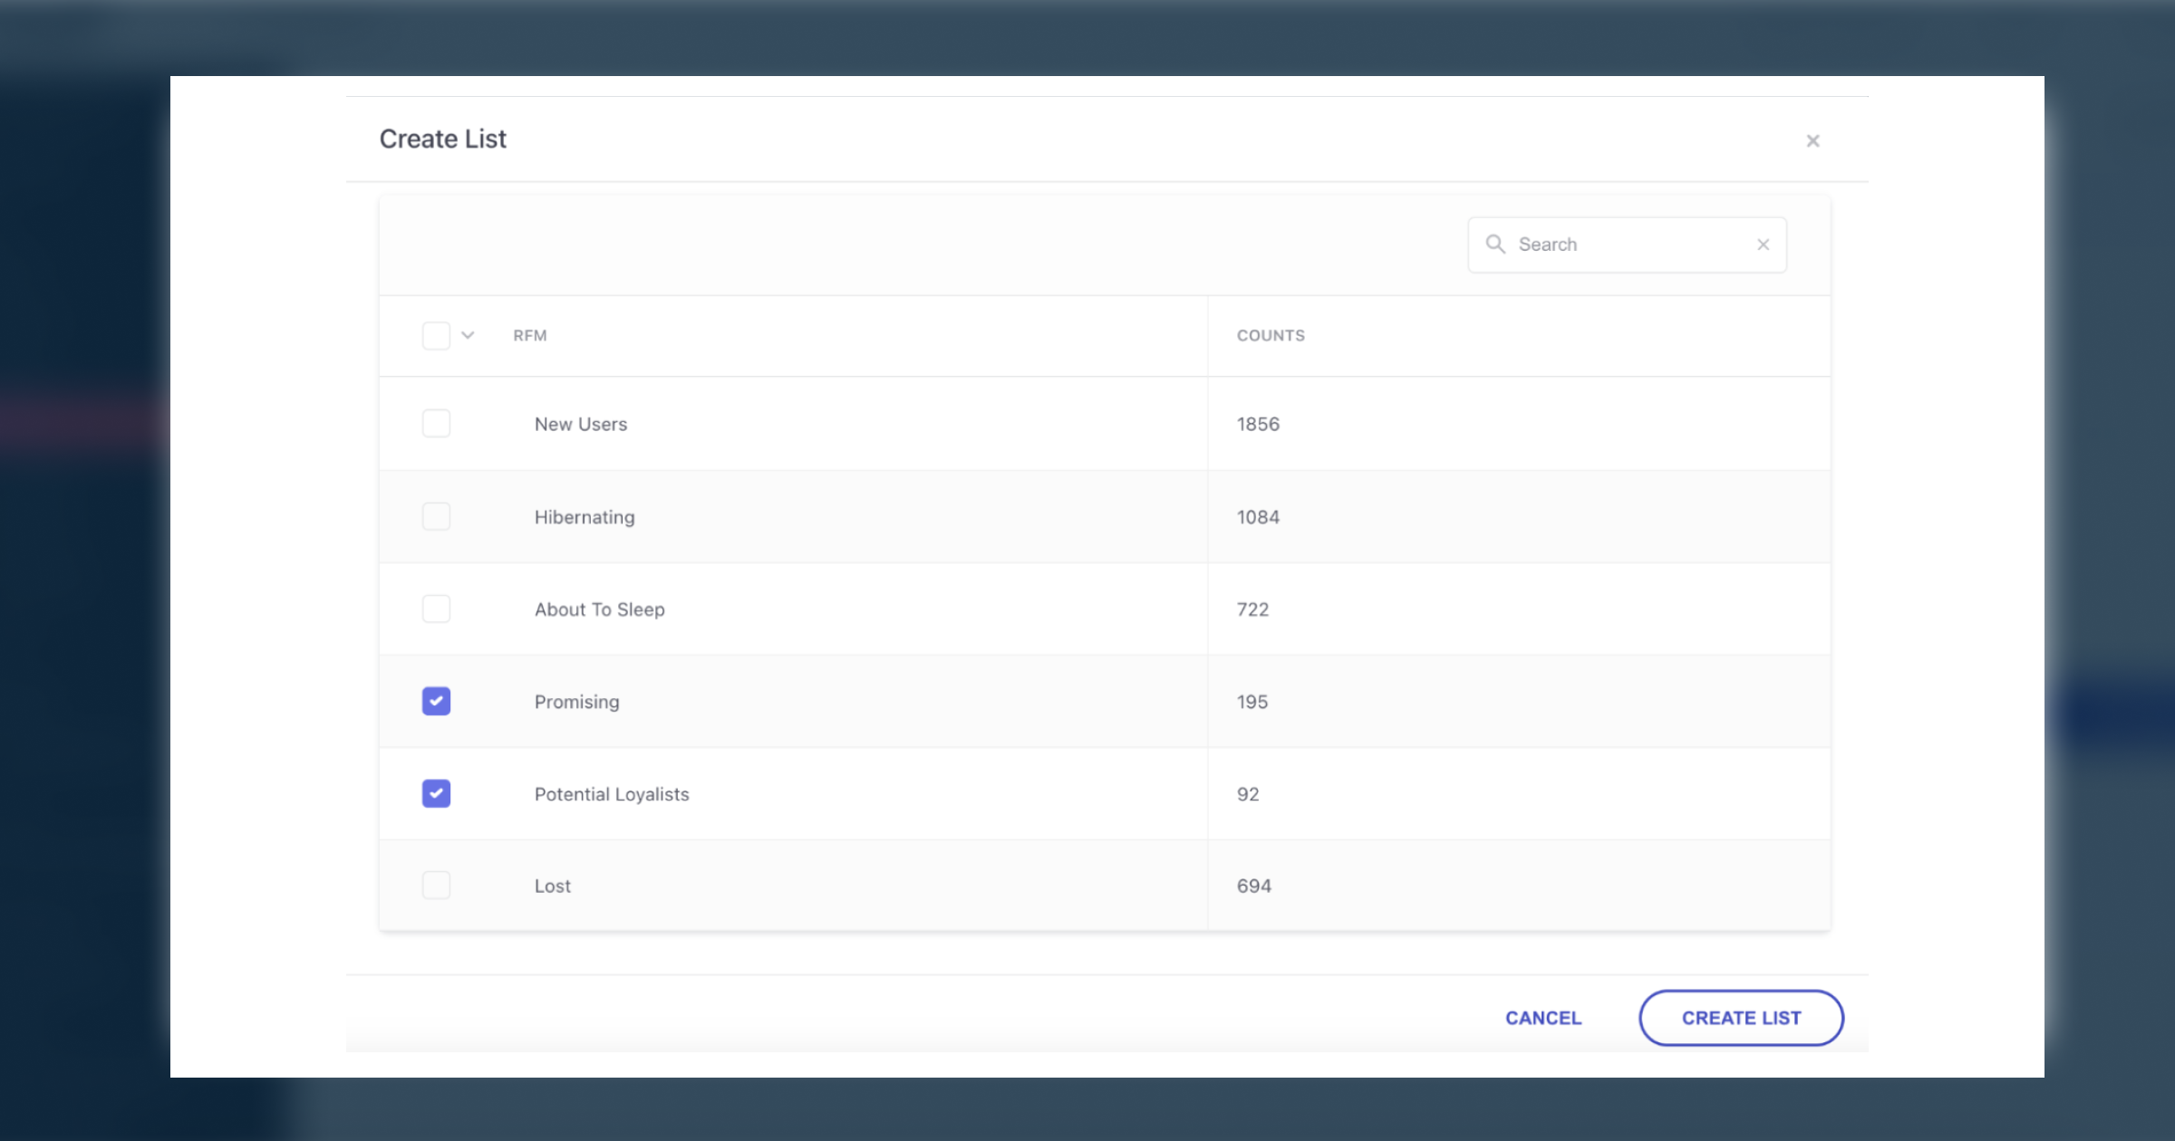Click the search magnifier icon
Screen dimensions: 2175x1141
pyautogui.click(x=1495, y=244)
